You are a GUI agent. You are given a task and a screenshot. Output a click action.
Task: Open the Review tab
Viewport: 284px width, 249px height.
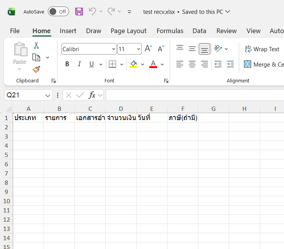click(x=227, y=31)
